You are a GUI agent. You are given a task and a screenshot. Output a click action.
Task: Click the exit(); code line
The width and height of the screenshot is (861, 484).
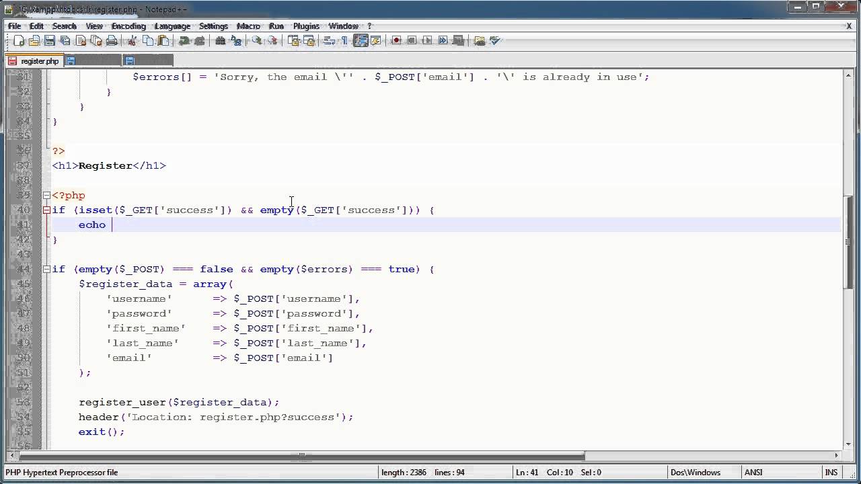(x=102, y=432)
